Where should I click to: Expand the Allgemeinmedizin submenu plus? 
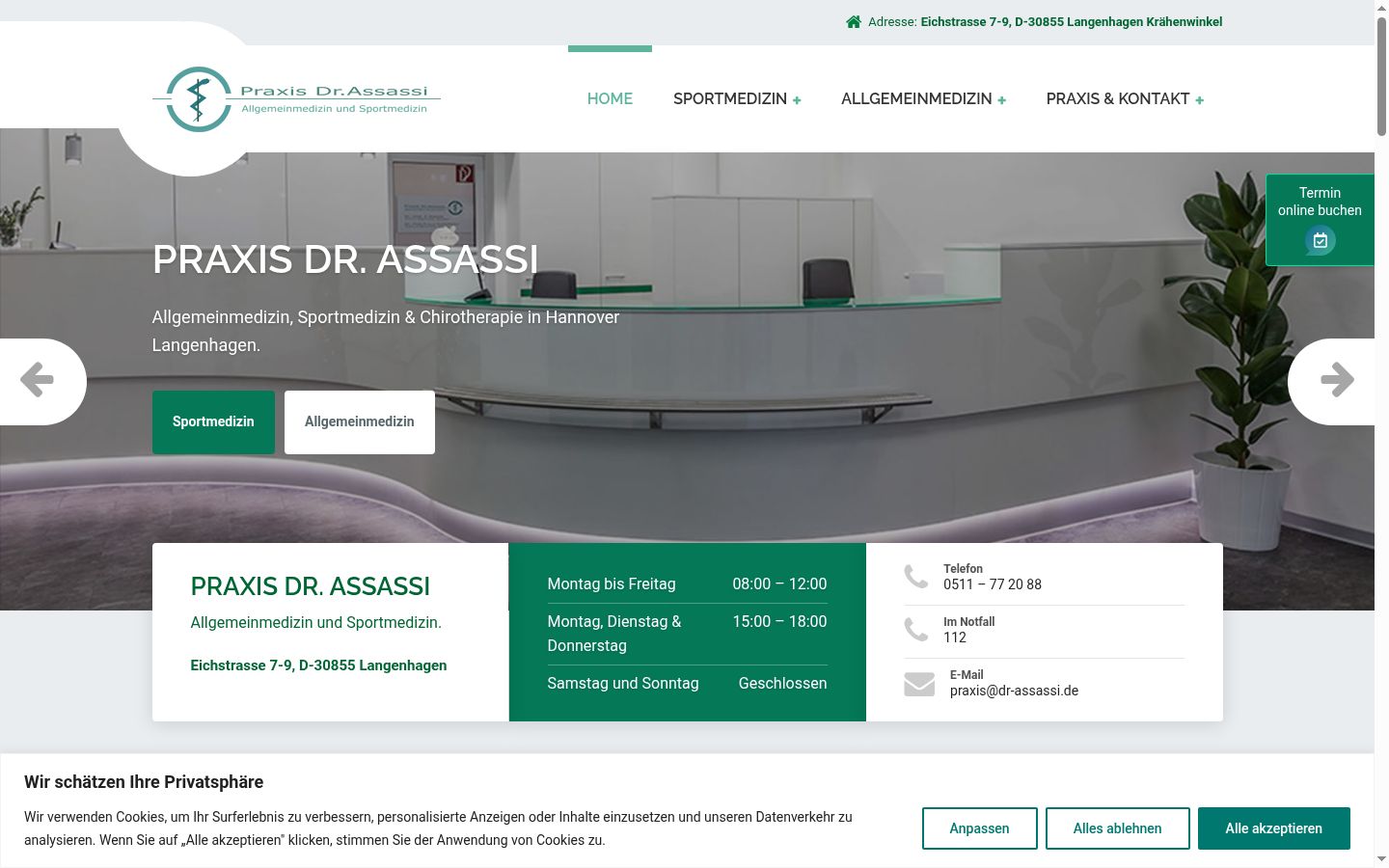tap(1002, 100)
